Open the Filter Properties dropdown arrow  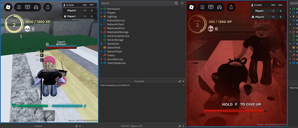tap(184, 86)
